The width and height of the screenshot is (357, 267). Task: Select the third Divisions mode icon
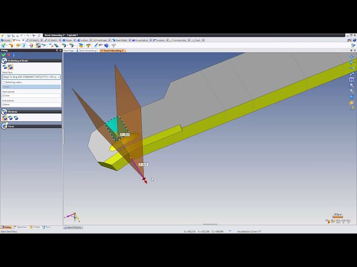pos(15,118)
